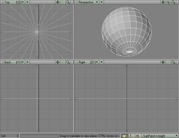Screen dimensions: 179x138
Task: Click the pan icon in Right viewport
Action: pos(163,62)
